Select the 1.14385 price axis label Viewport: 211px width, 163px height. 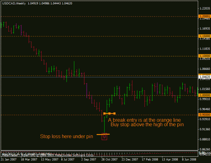[x=205, y=39]
